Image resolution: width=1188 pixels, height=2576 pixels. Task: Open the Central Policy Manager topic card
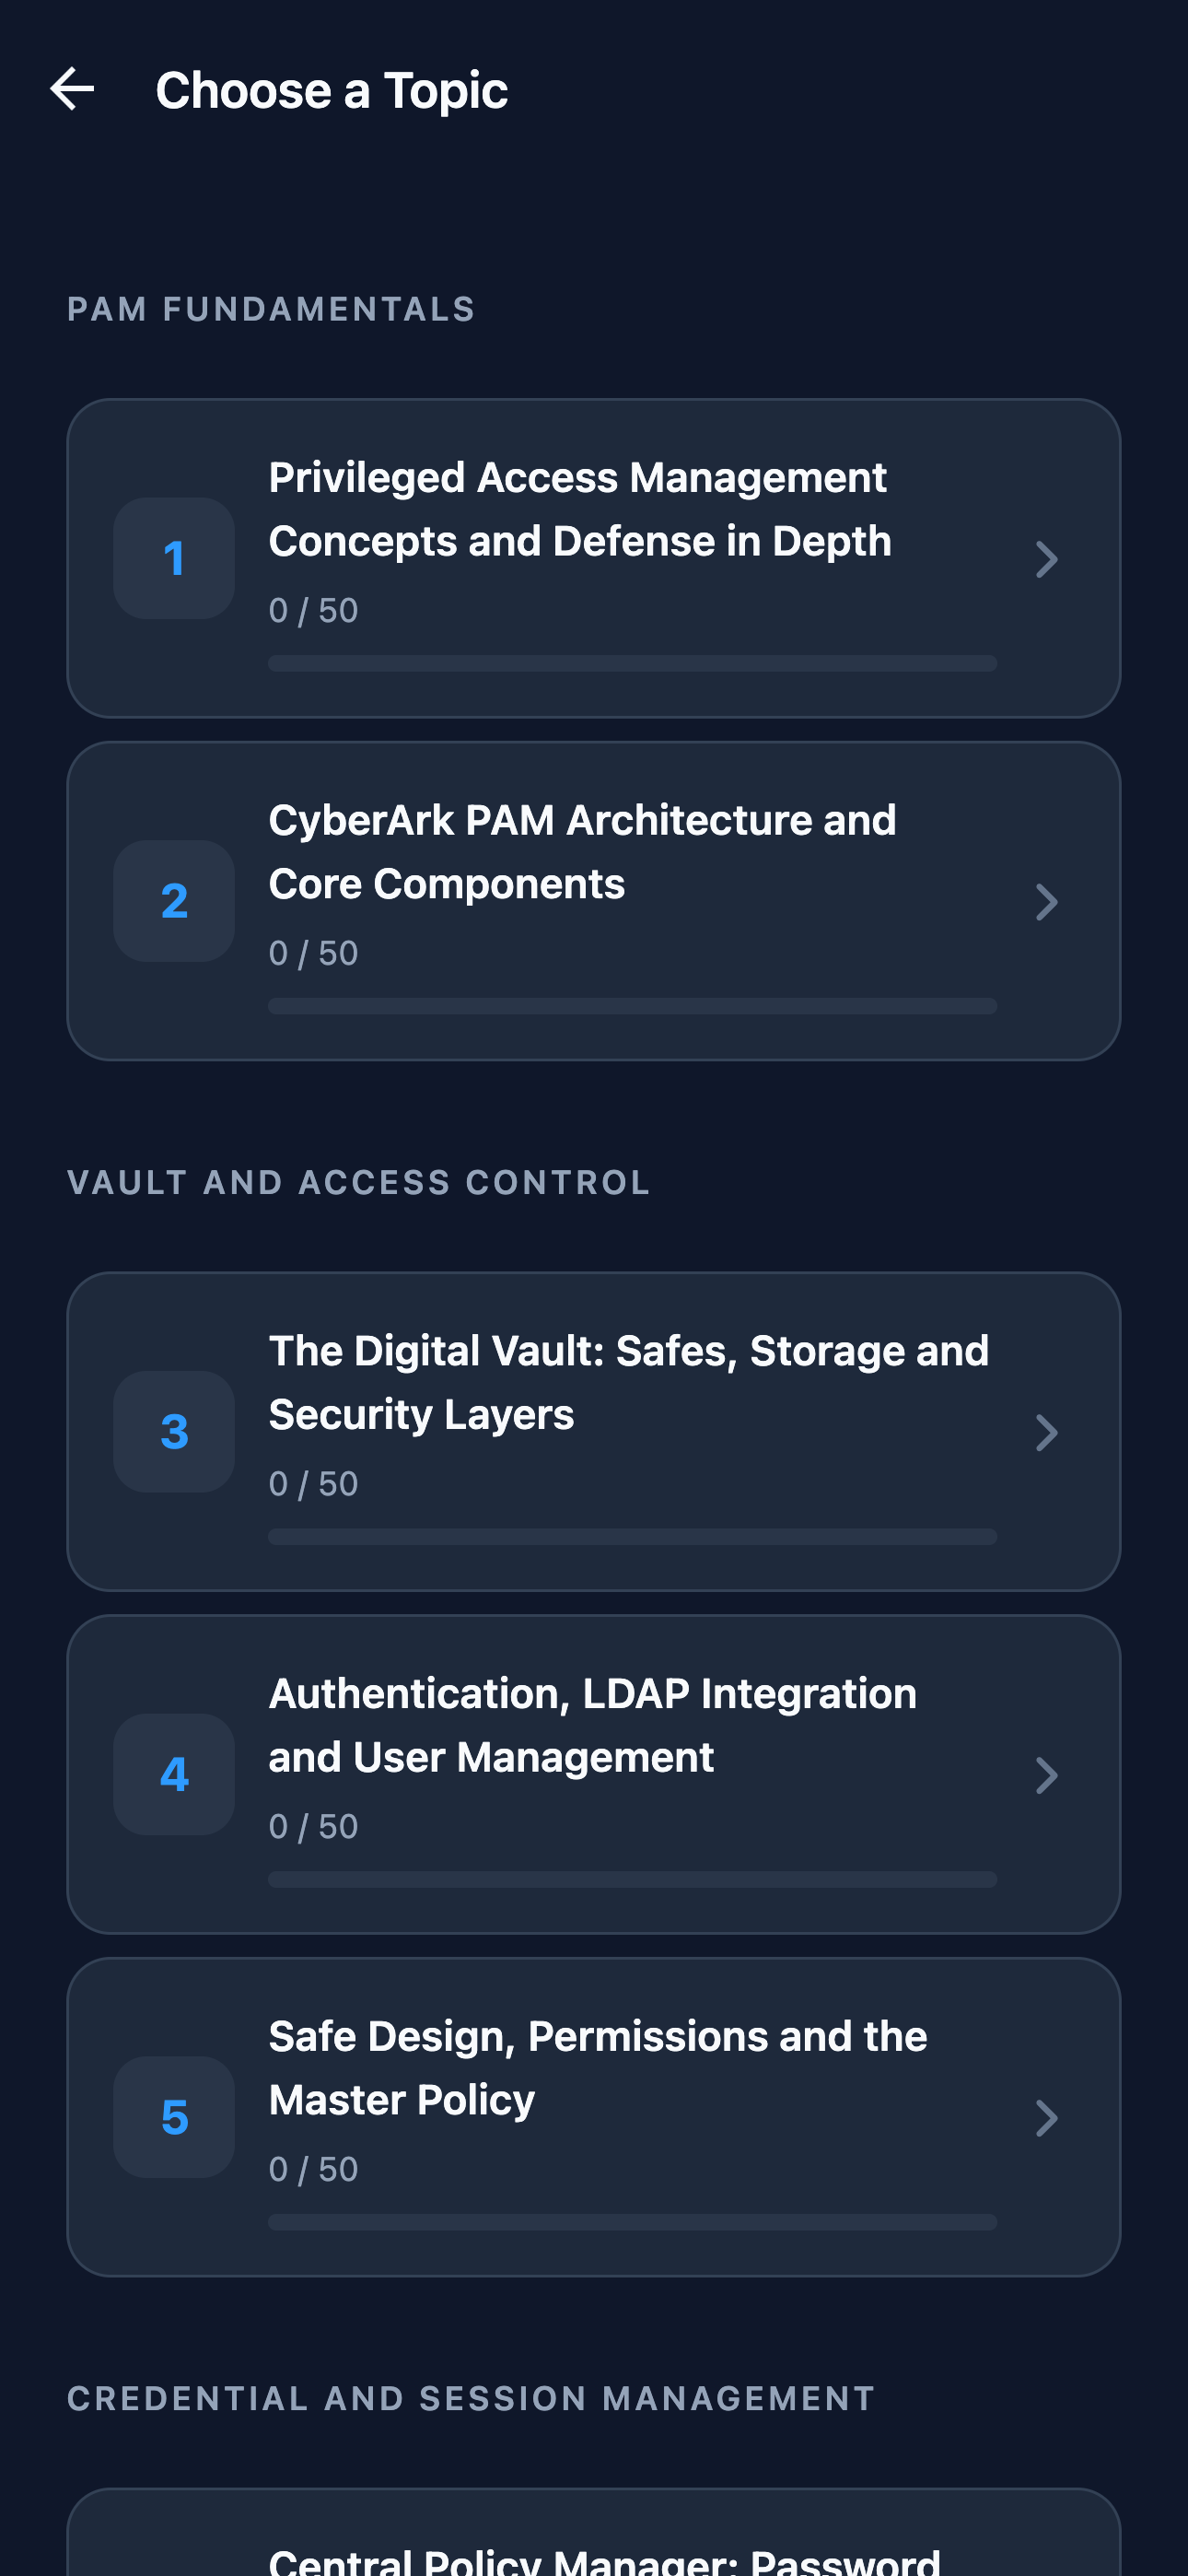pos(594,2532)
